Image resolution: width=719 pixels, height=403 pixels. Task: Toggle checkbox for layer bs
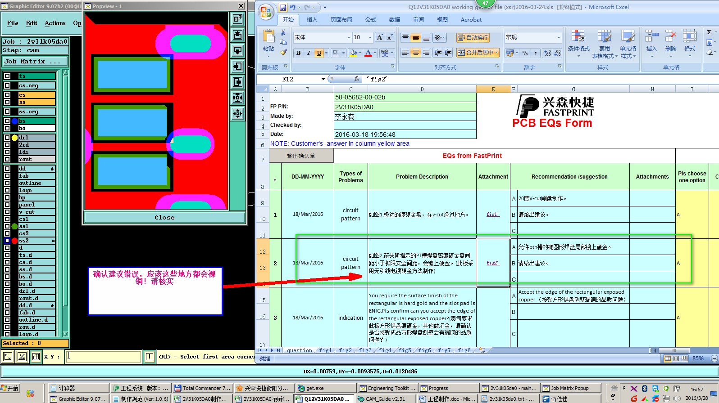click(x=7, y=121)
